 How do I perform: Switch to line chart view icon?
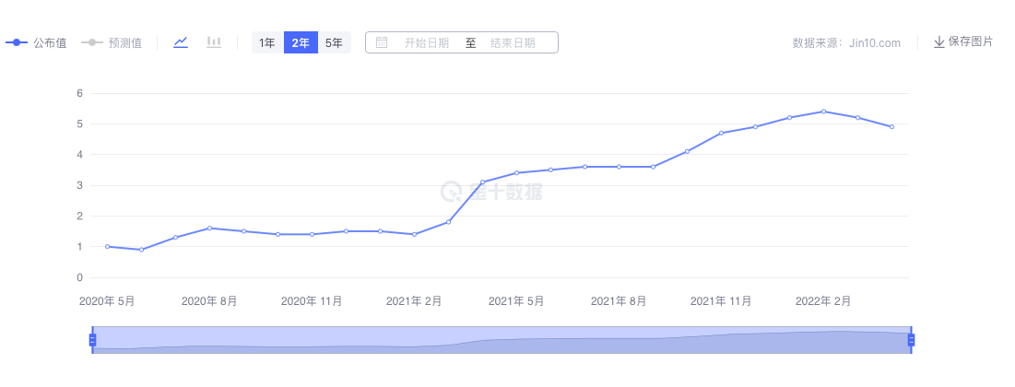[181, 42]
